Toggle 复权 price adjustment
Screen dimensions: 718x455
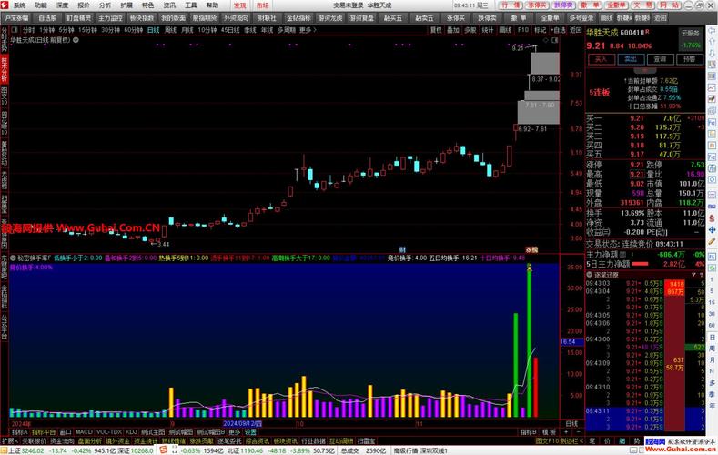click(436, 29)
